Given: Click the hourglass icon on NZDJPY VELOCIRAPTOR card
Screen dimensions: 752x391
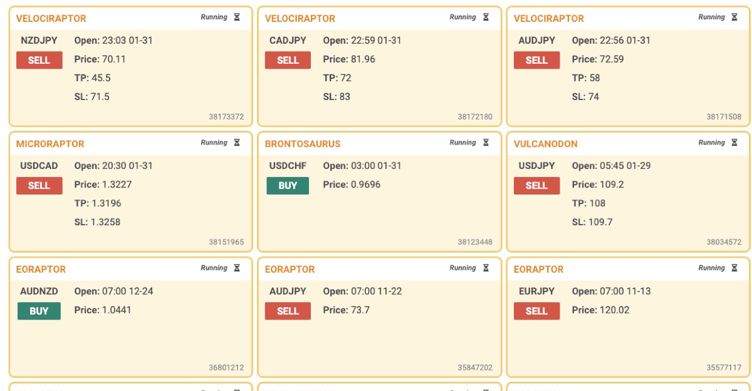Looking at the screenshot, I should [x=236, y=17].
